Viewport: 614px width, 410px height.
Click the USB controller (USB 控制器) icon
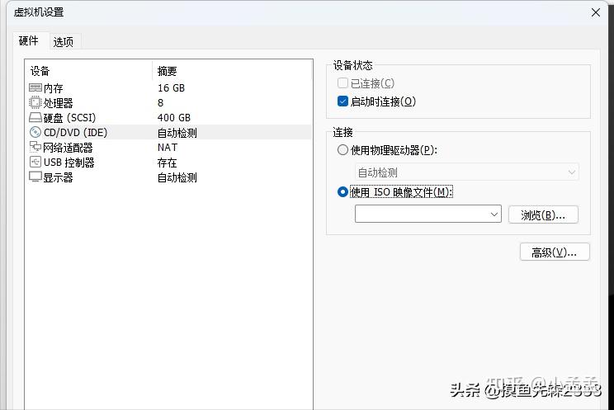pyautogui.click(x=35, y=163)
